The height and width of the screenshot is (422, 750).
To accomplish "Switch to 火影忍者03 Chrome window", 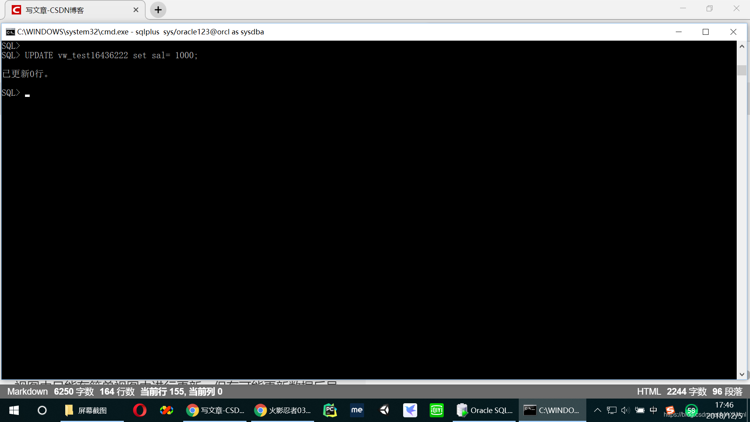I will click(282, 410).
